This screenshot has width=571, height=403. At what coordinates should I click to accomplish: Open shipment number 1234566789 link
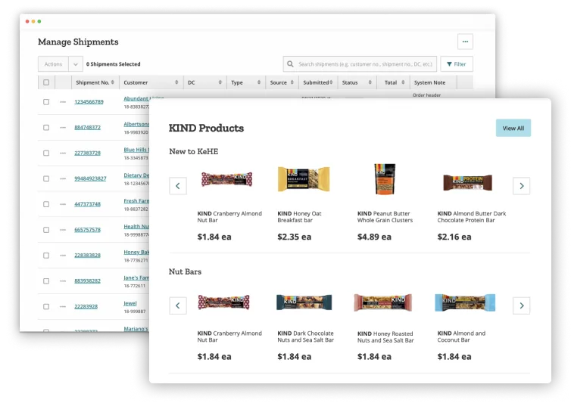pyautogui.click(x=89, y=102)
